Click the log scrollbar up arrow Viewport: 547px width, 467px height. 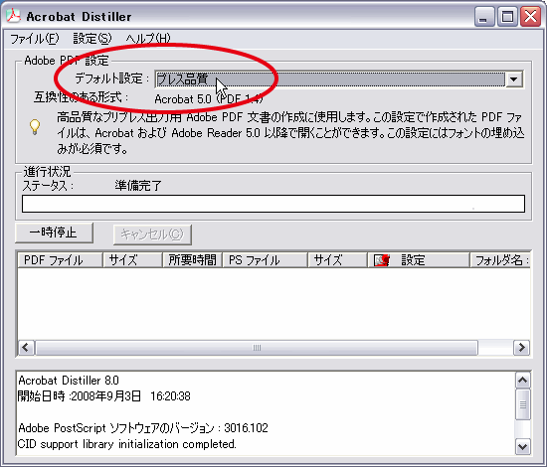[522, 381]
